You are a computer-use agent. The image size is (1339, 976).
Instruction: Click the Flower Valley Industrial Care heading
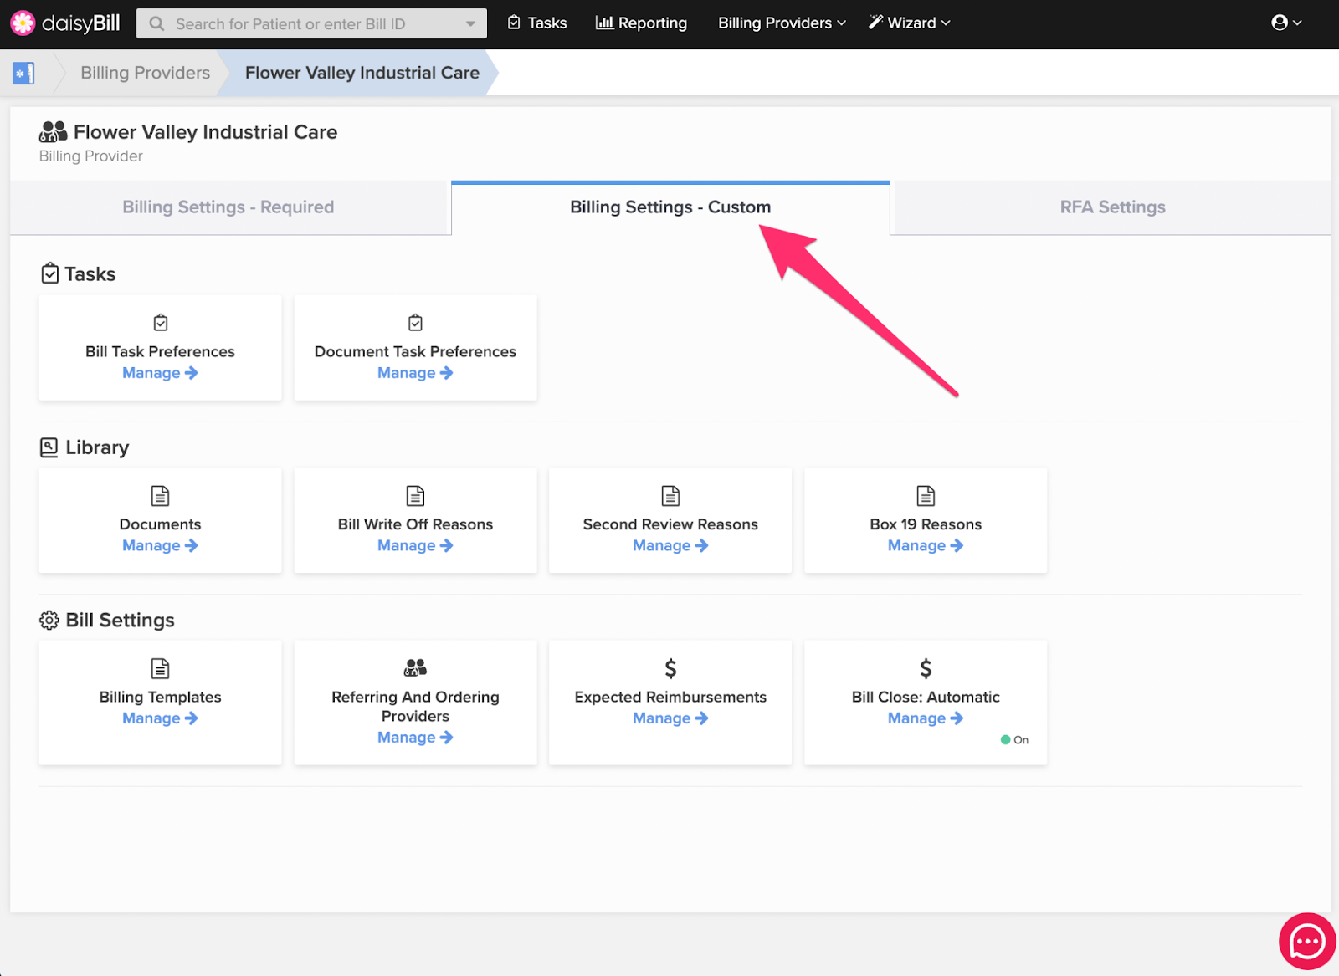205,132
